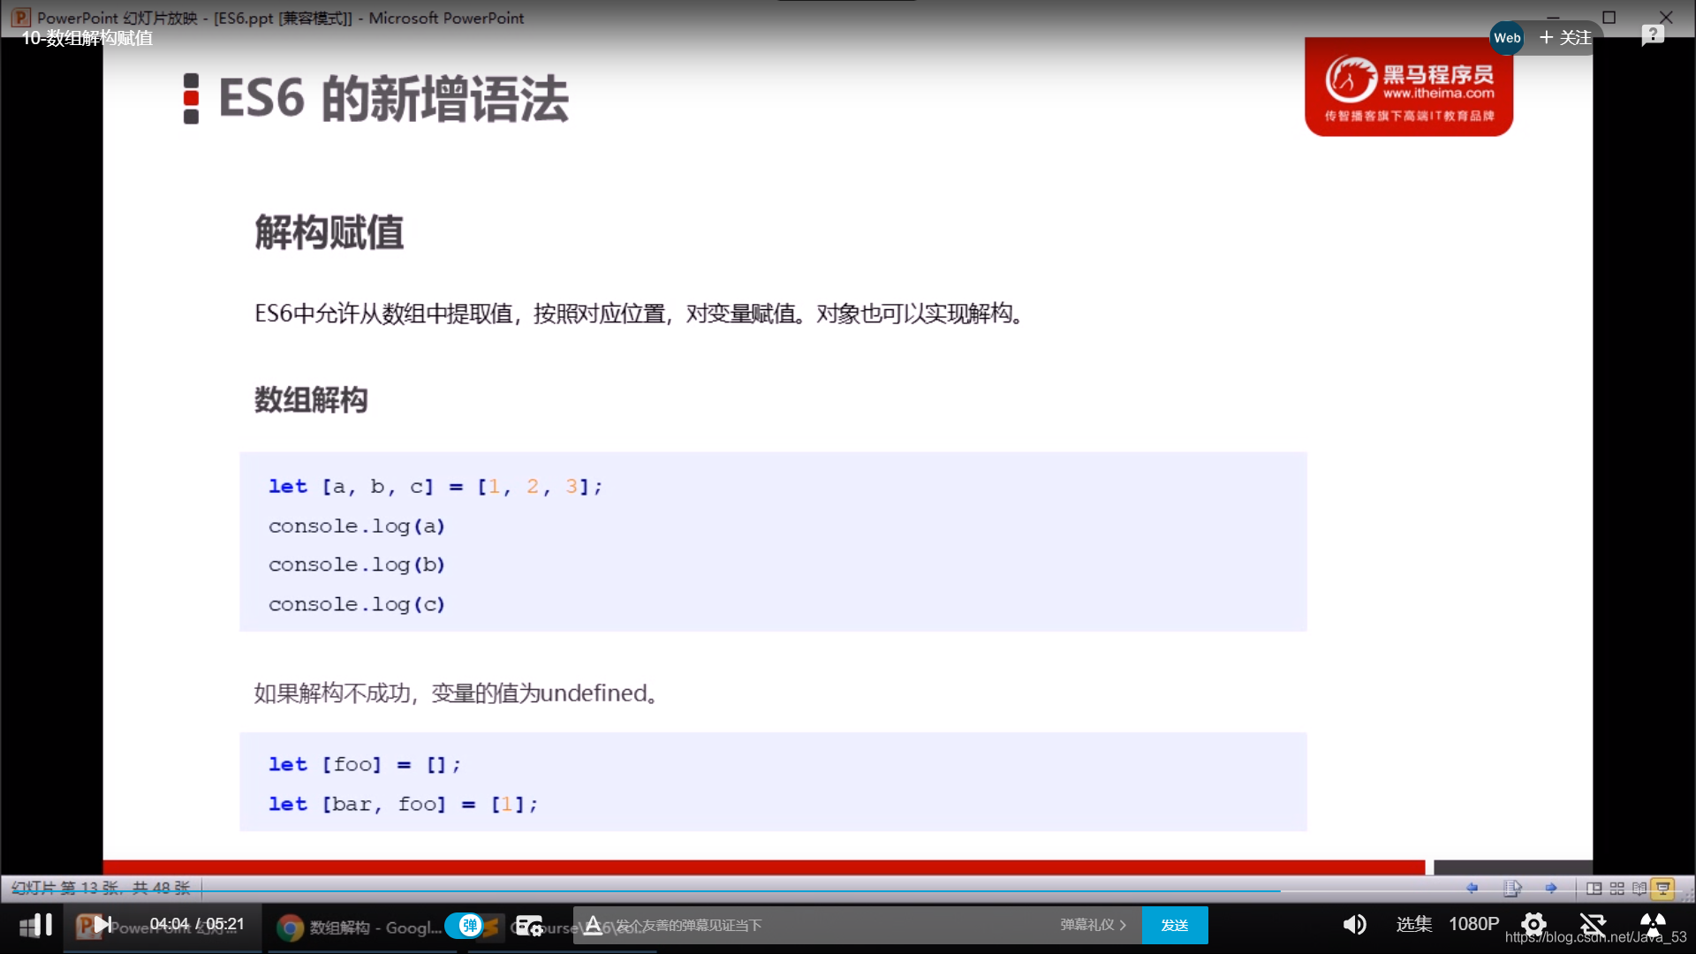
Task: Open the 选集 episode list
Action: click(x=1413, y=924)
